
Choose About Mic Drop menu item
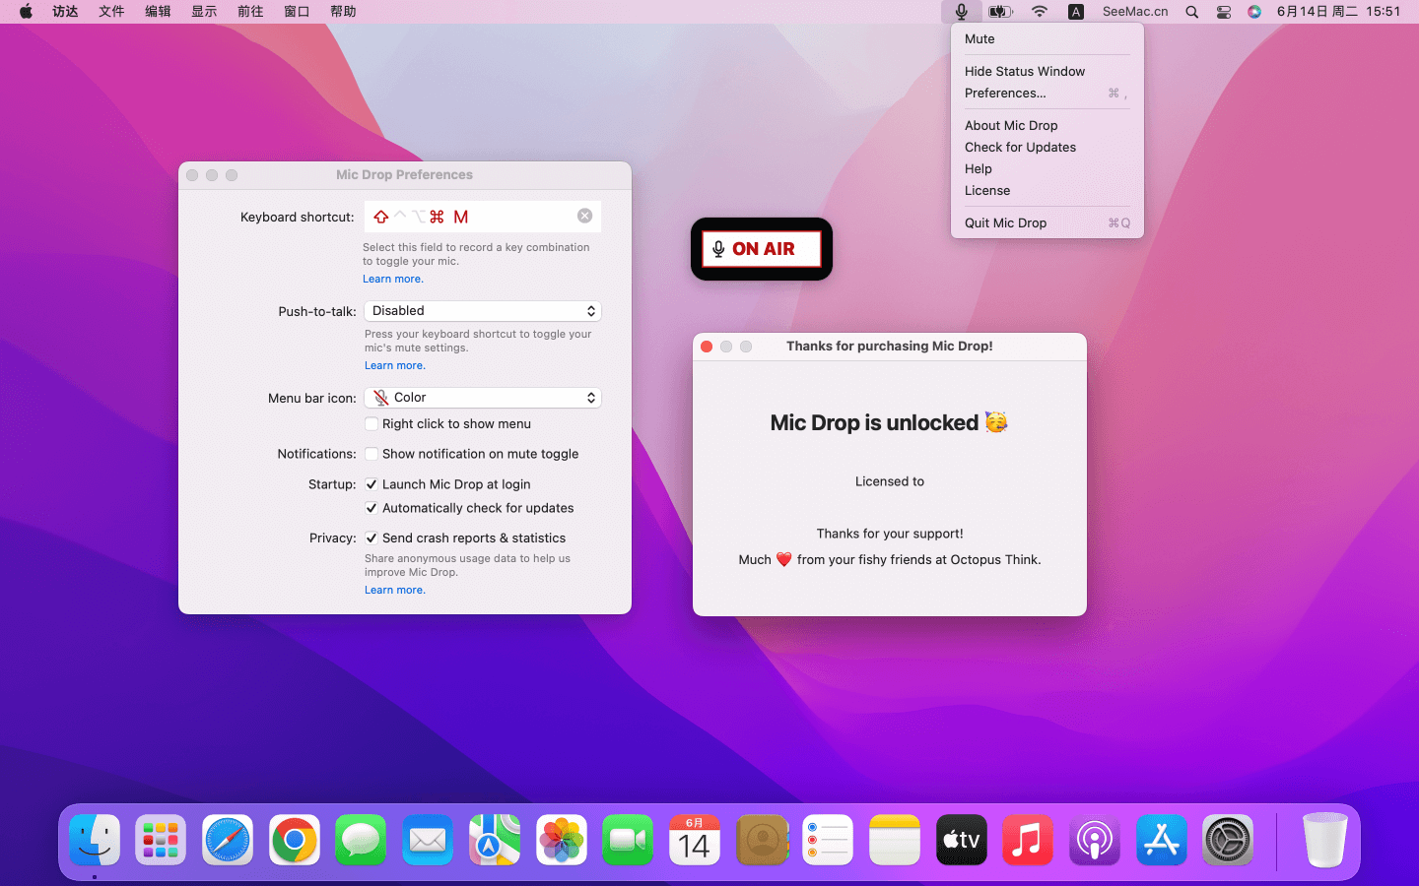tap(1047, 126)
